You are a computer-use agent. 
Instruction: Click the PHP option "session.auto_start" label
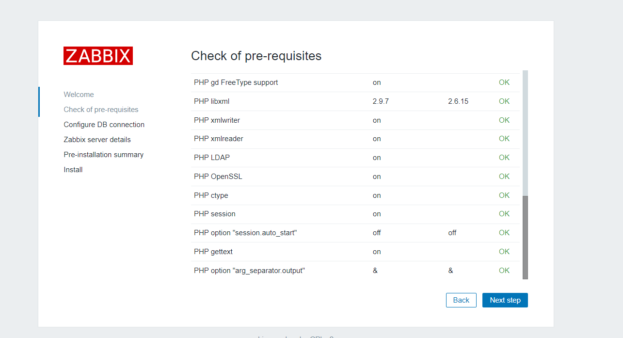(245, 233)
